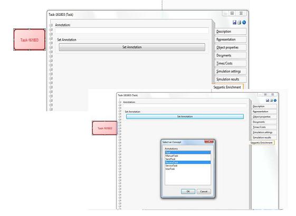The image size is (296, 216).
Task: Click the save icon in upper notebook window
Action: coord(234,23)
